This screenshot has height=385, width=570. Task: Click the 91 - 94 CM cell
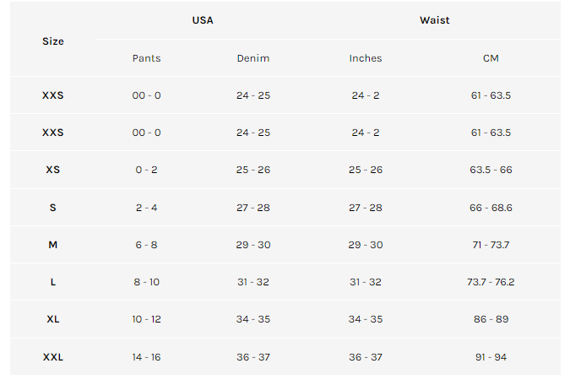491,357
